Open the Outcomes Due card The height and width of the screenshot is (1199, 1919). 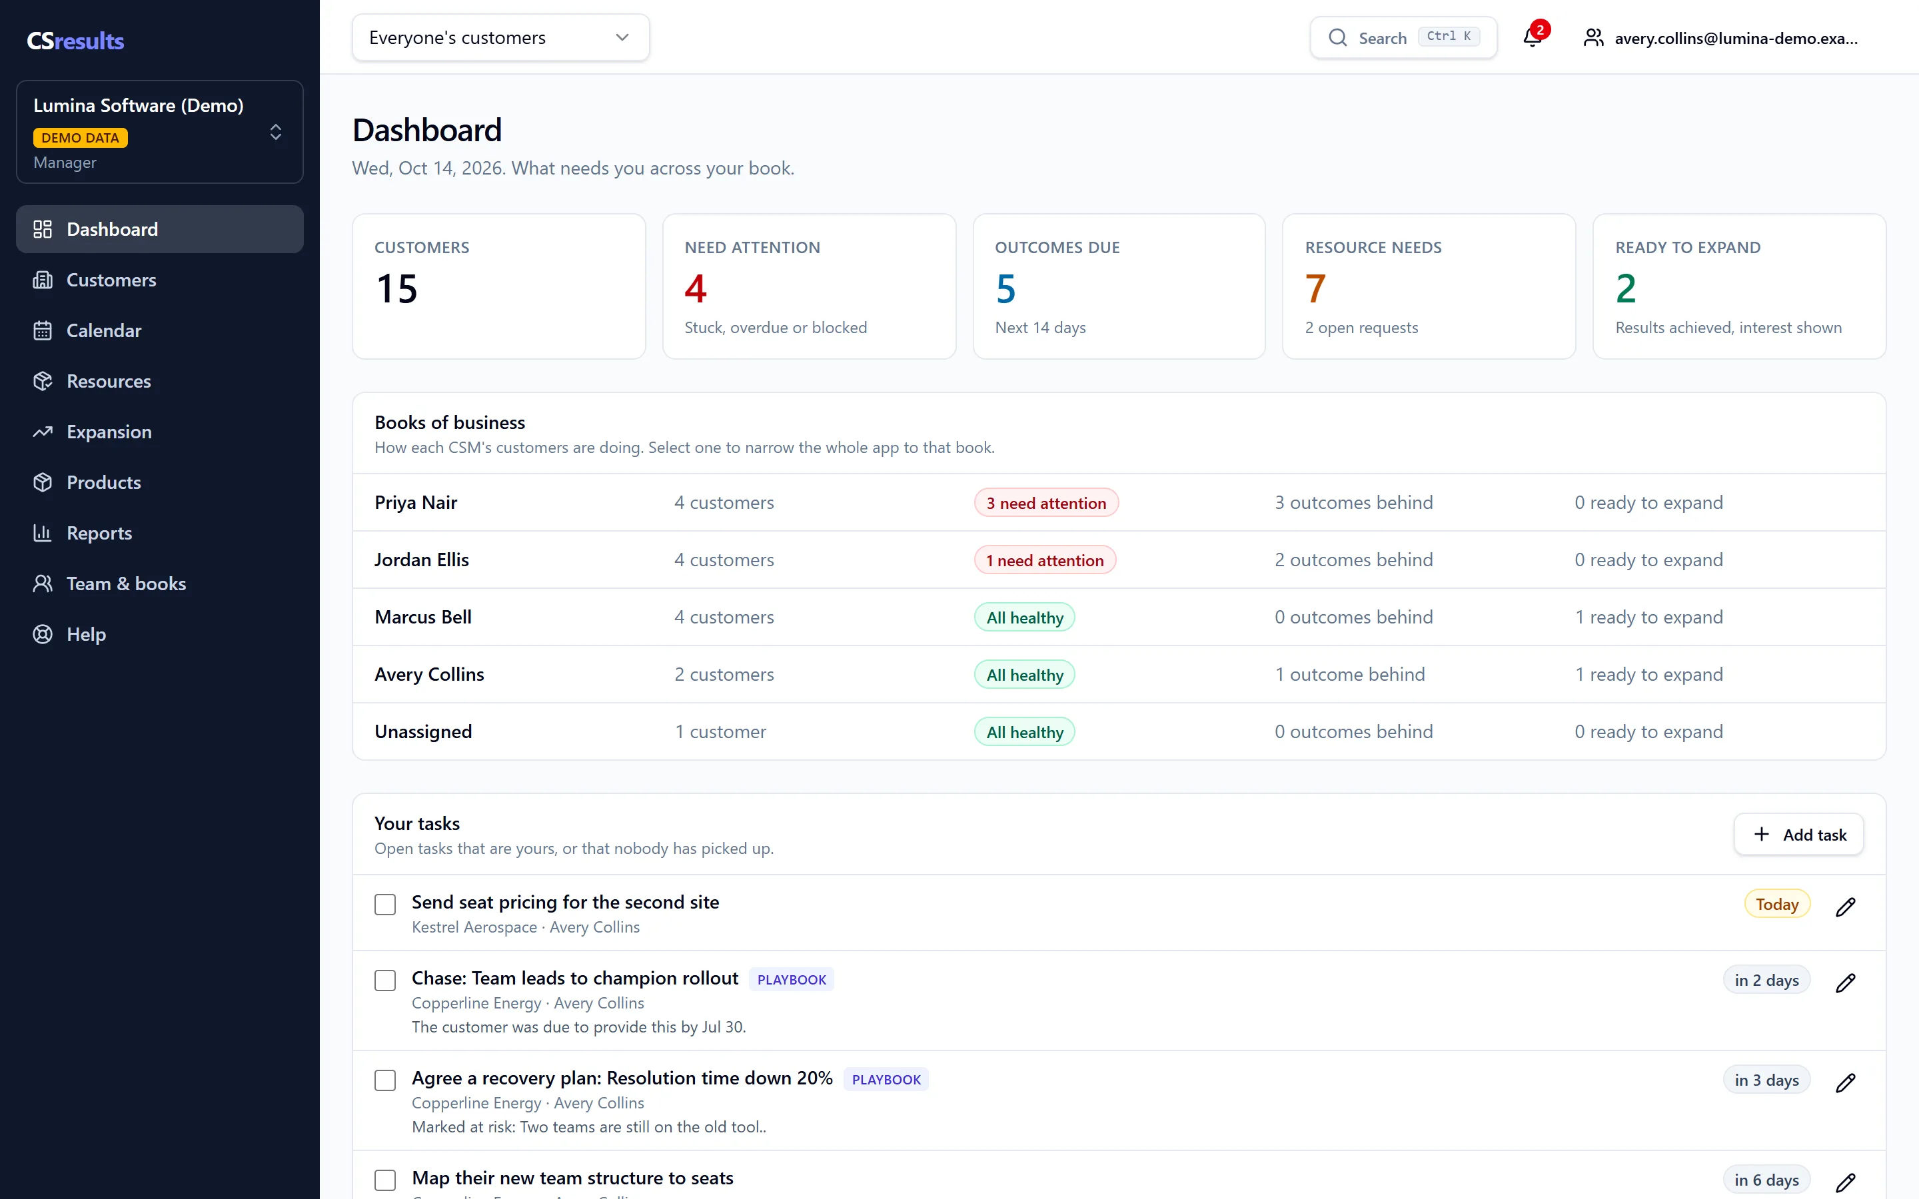(x=1119, y=286)
